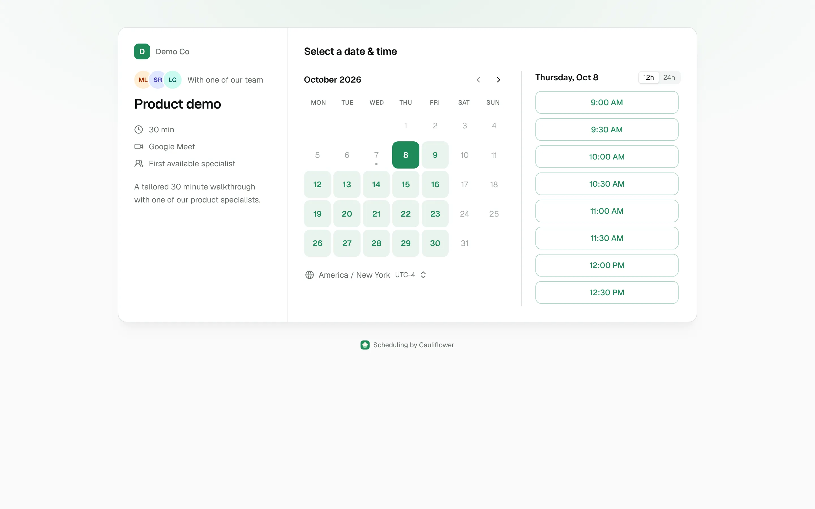Click the First available specialist text
This screenshot has width=815, height=509.
(x=192, y=164)
